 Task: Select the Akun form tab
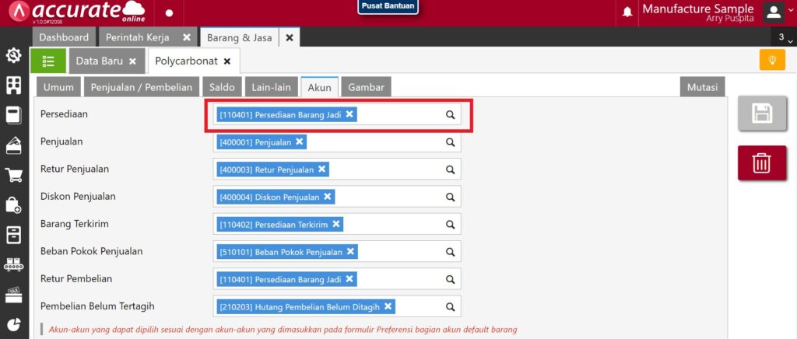pyautogui.click(x=319, y=87)
